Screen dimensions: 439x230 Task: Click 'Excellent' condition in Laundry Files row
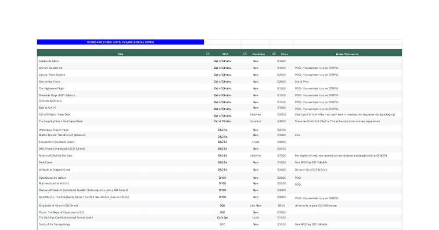pos(255,121)
